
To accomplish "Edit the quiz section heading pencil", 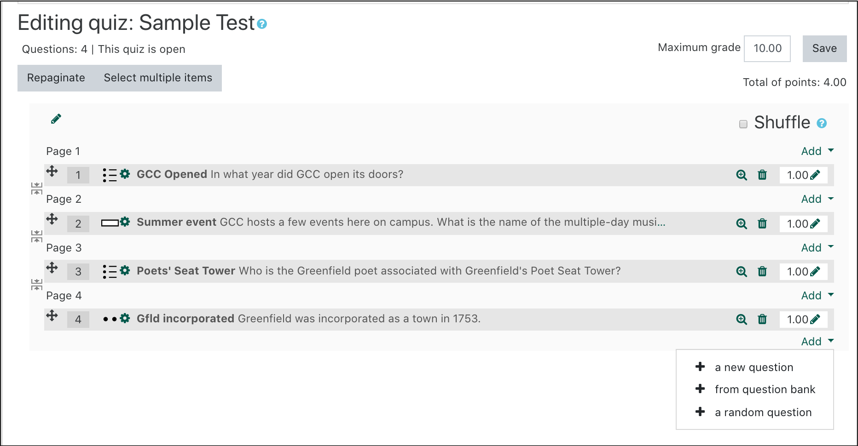I will pyautogui.click(x=56, y=118).
